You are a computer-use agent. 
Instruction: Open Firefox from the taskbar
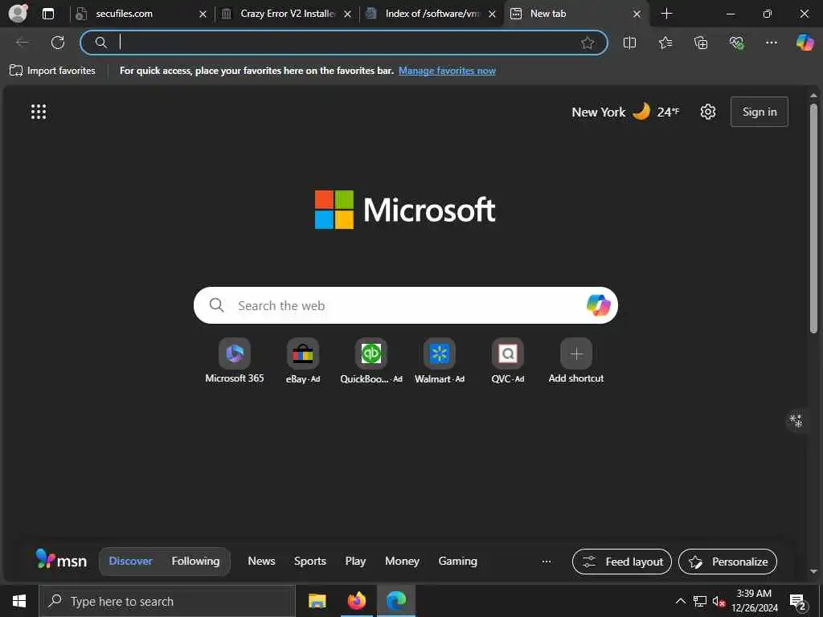click(x=356, y=601)
